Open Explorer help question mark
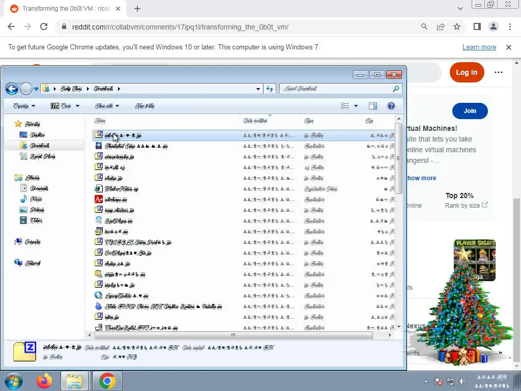Image resolution: width=521 pixels, height=391 pixels. click(x=391, y=106)
